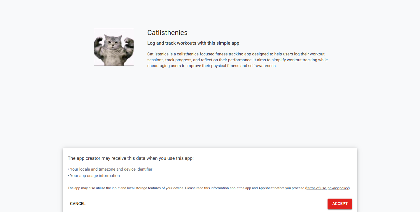Screen dimensions: 420x212
Task: Open the terms of use link
Action: tap(316, 188)
